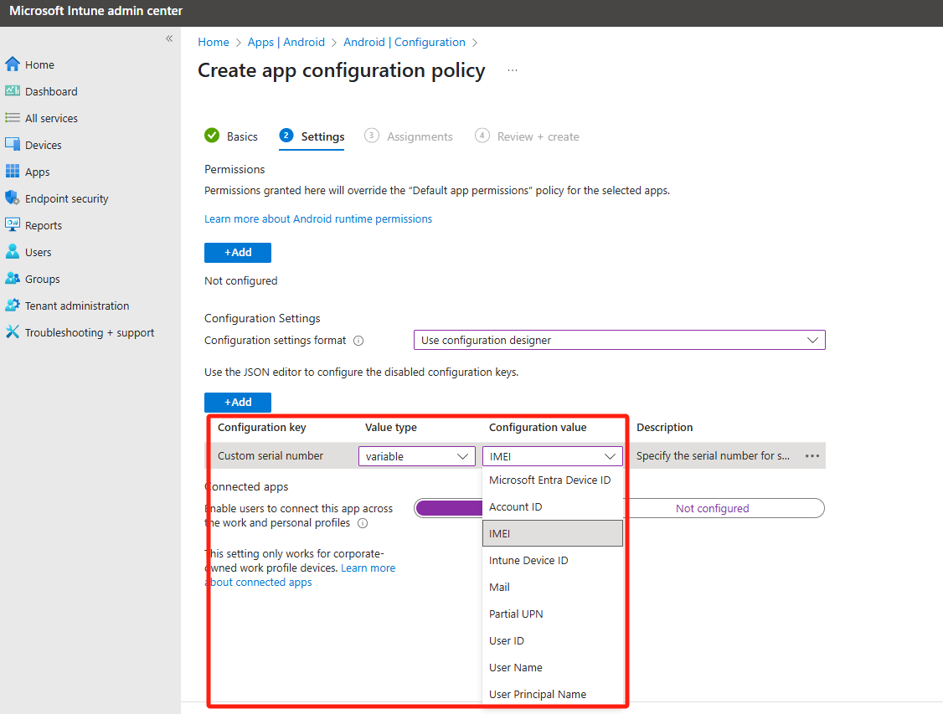Click the Devices monitor icon
Screen dimensions: 943x714
(x=12, y=144)
